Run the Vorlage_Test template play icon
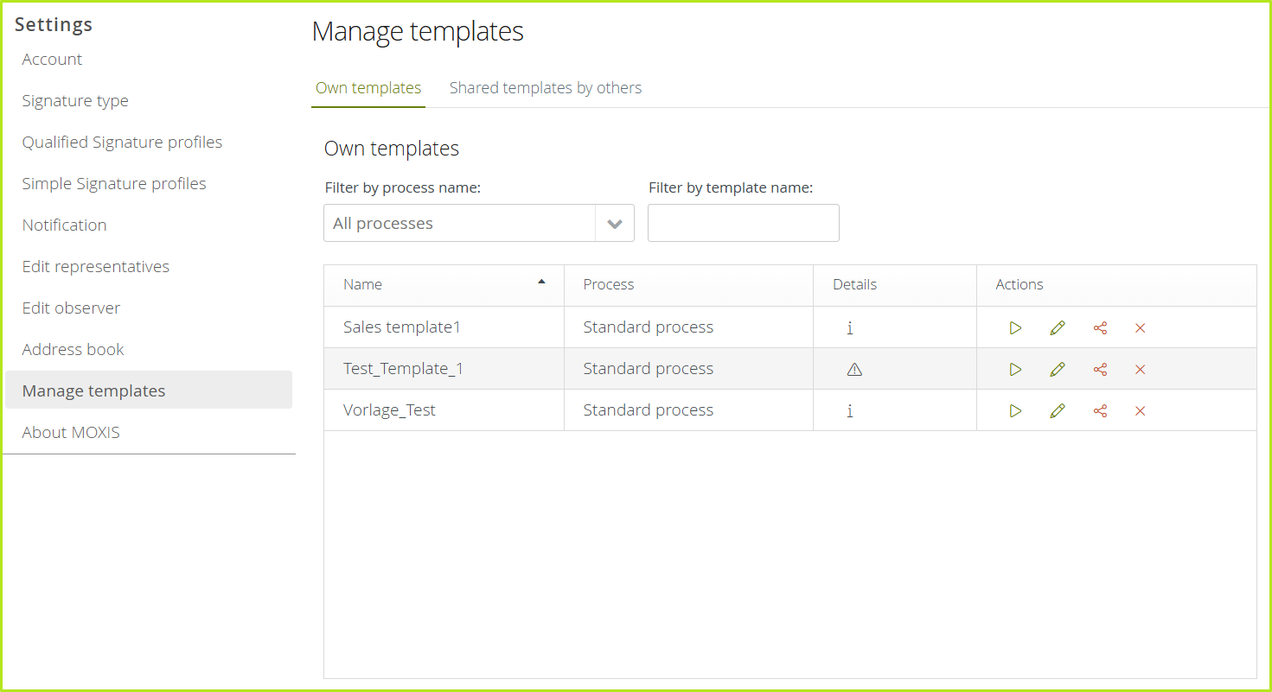Image resolution: width=1272 pixels, height=692 pixels. point(1014,410)
